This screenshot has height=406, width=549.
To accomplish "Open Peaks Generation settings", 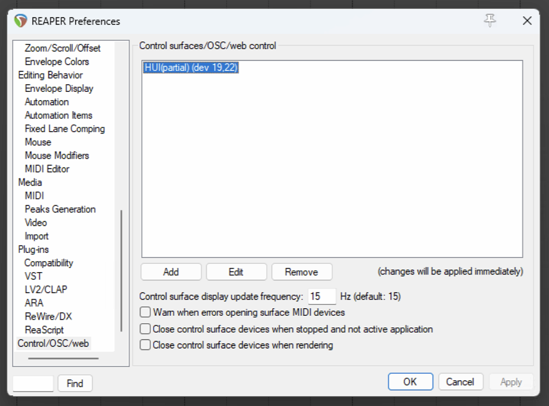I will tap(60, 209).
